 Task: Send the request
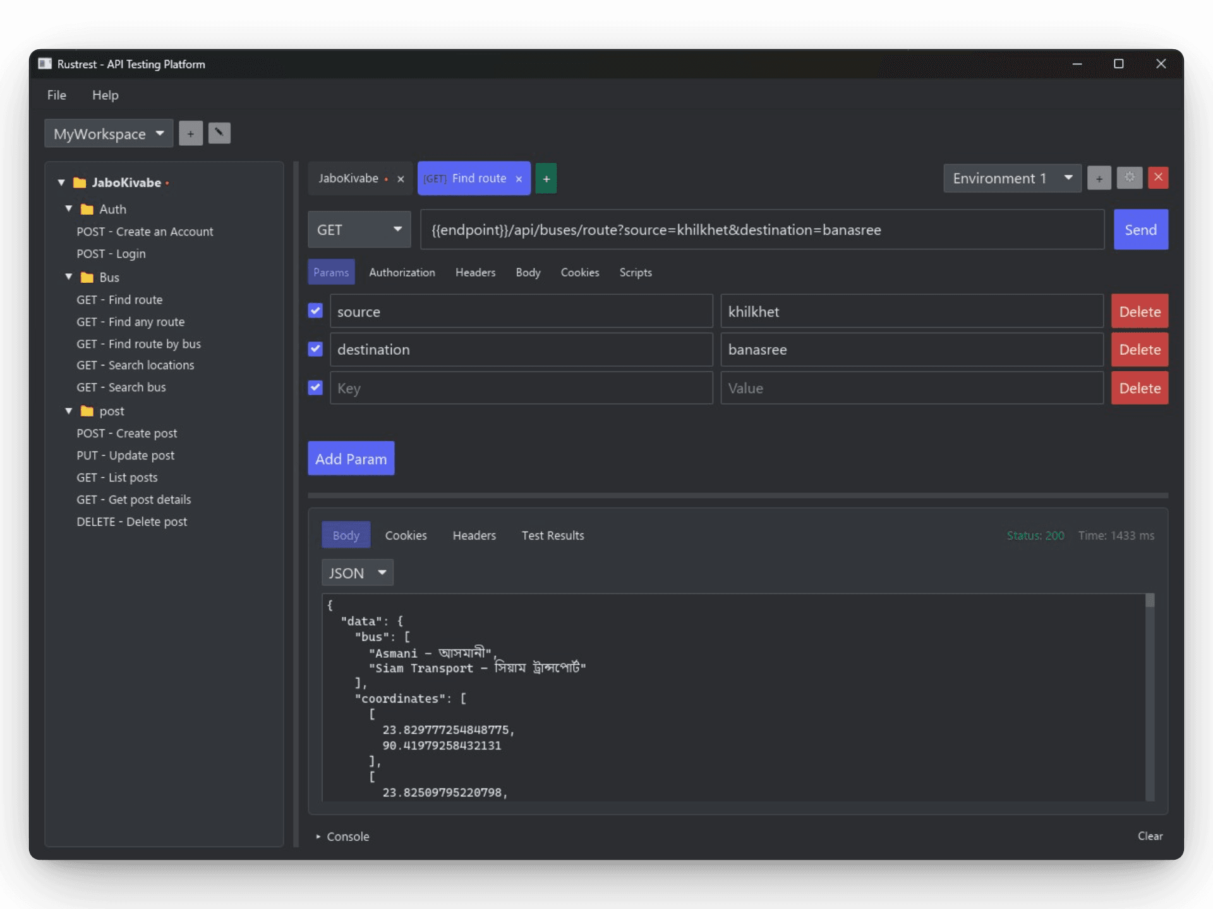pyautogui.click(x=1140, y=230)
